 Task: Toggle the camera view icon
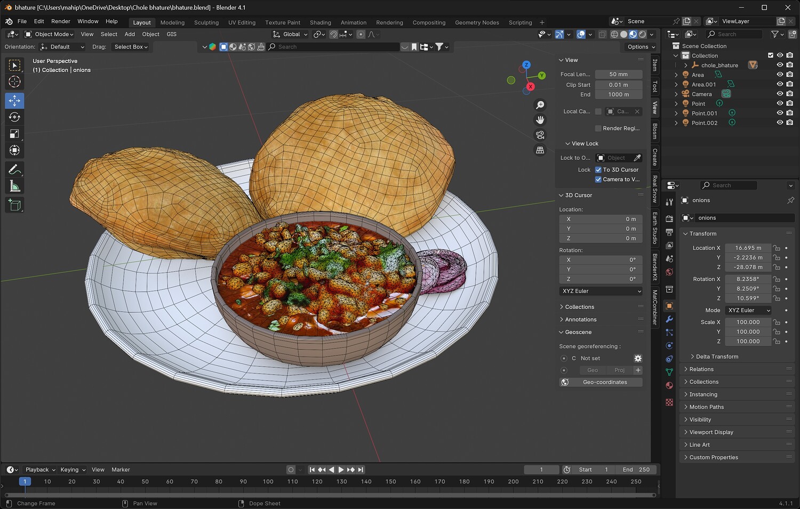[x=540, y=135]
